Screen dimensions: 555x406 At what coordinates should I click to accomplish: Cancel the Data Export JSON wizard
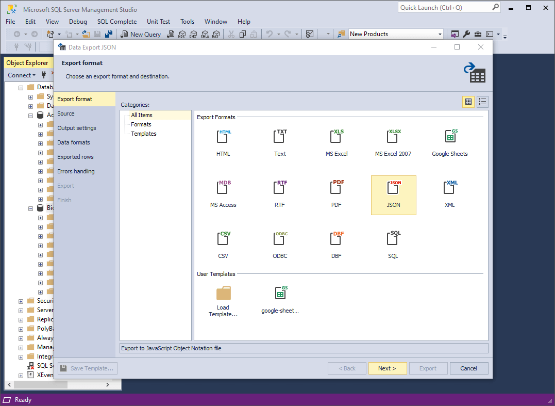[468, 368]
